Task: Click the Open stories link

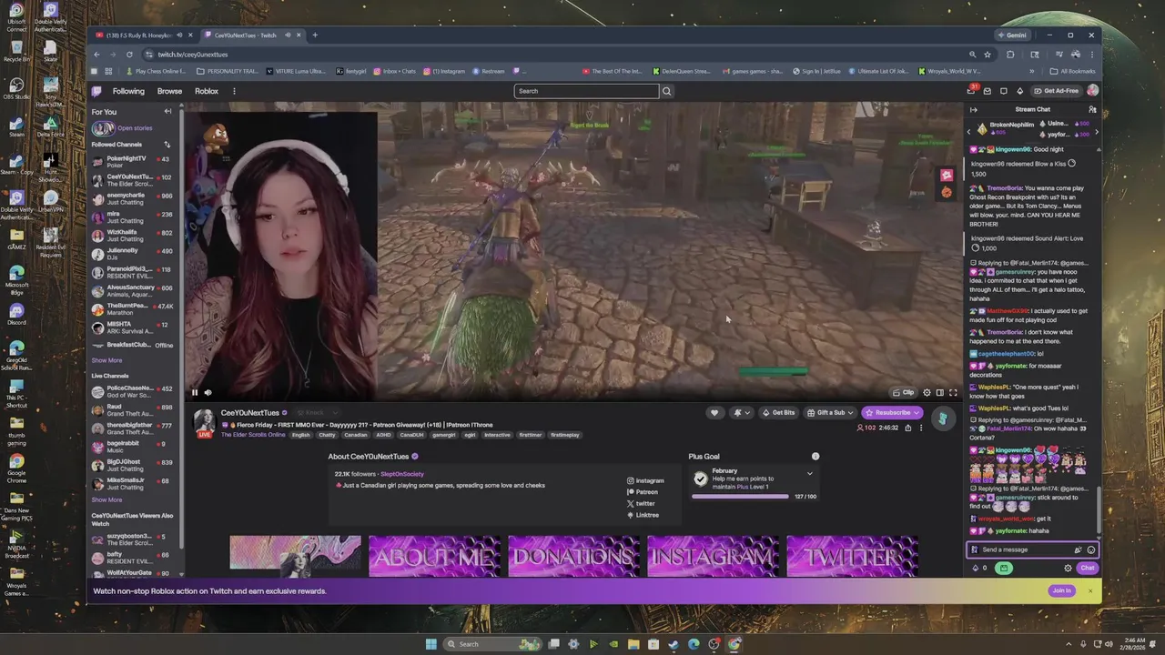Action: [135, 128]
